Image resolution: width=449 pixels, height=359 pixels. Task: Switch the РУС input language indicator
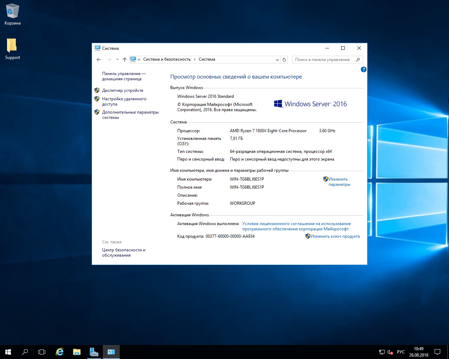coord(401,352)
